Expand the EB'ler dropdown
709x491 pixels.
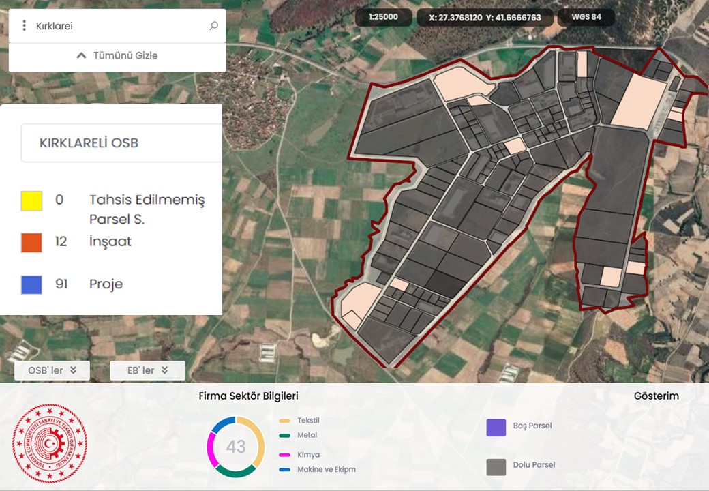click(x=147, y=370)
